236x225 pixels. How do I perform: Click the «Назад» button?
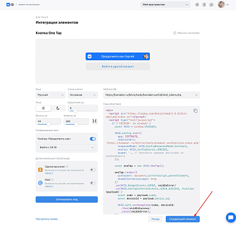pos(155,219)
